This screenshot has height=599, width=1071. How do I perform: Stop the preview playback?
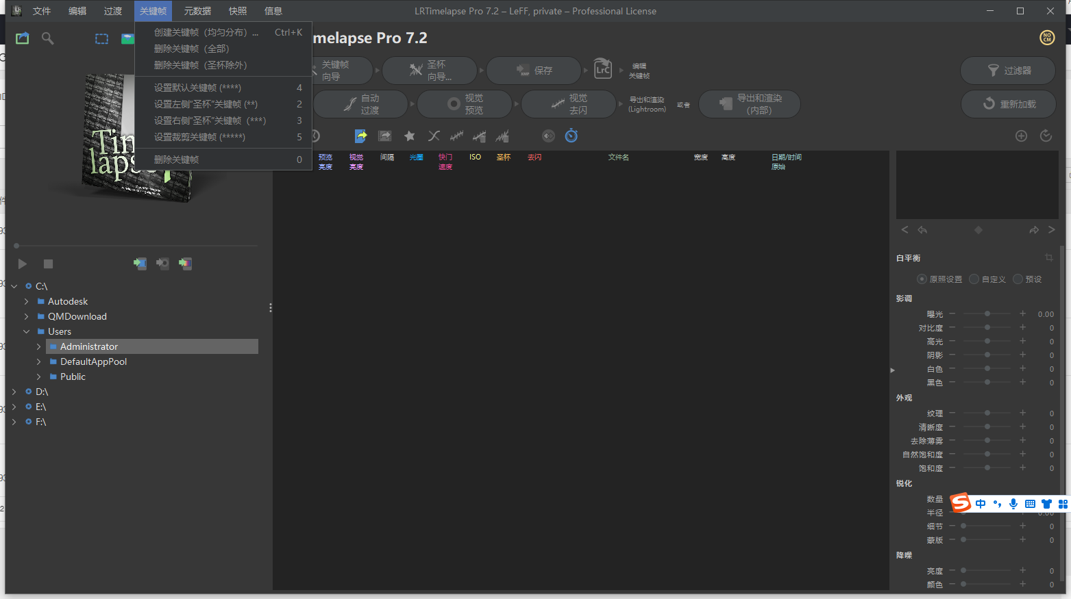pos(48,264)
